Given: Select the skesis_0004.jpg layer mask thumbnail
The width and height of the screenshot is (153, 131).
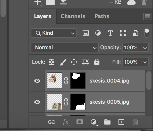Looking at the screenshot, I should tap(78, 81).
